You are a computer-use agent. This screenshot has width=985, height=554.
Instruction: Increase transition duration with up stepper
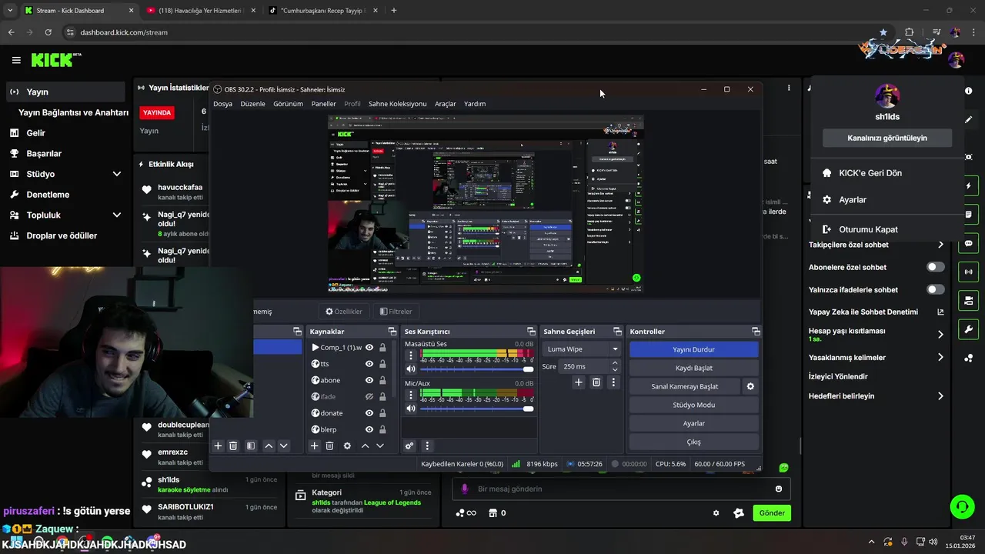click(614, 363)
